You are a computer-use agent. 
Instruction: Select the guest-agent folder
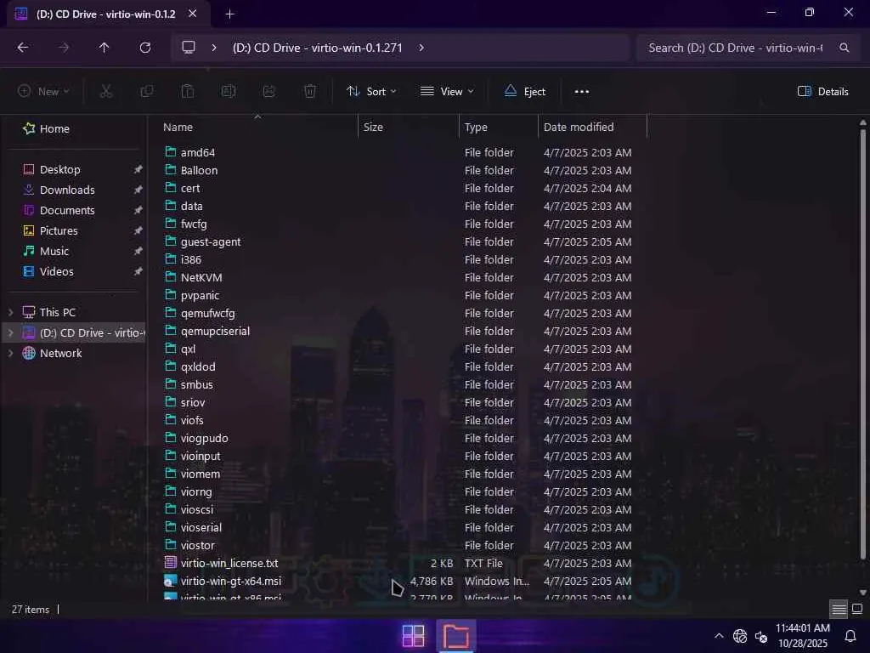211,242
